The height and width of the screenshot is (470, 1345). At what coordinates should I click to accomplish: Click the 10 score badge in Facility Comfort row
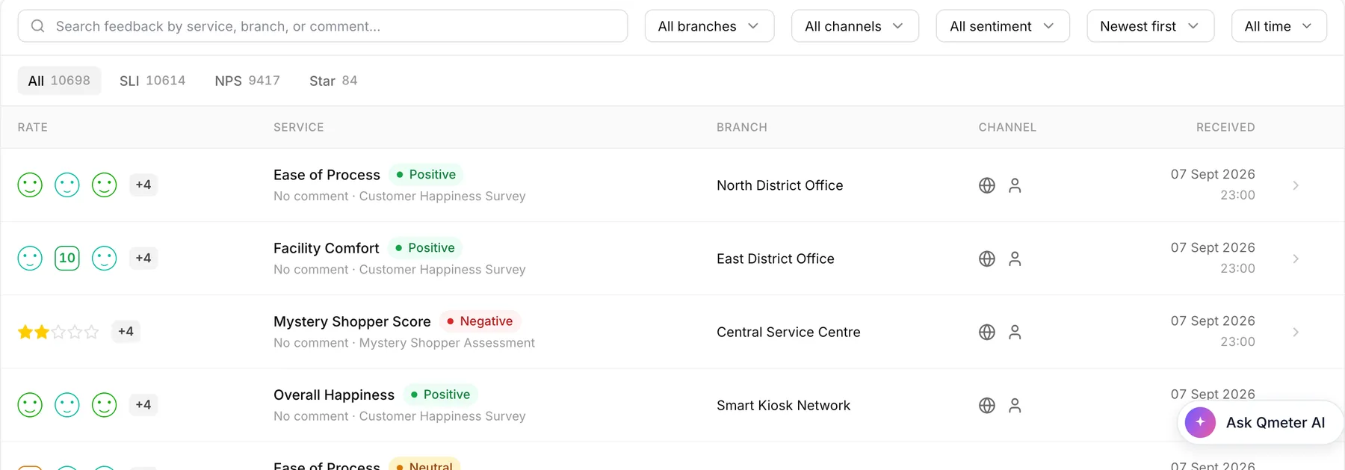click(x=67, y=259)
